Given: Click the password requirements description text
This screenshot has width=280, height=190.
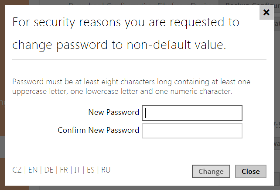Looking at the screenshot, I should [131, 86].
